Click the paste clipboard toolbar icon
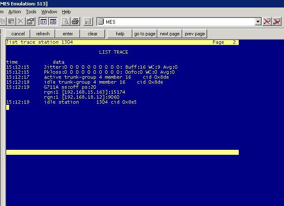The image size is (284, 206). (x=11, y=22)
